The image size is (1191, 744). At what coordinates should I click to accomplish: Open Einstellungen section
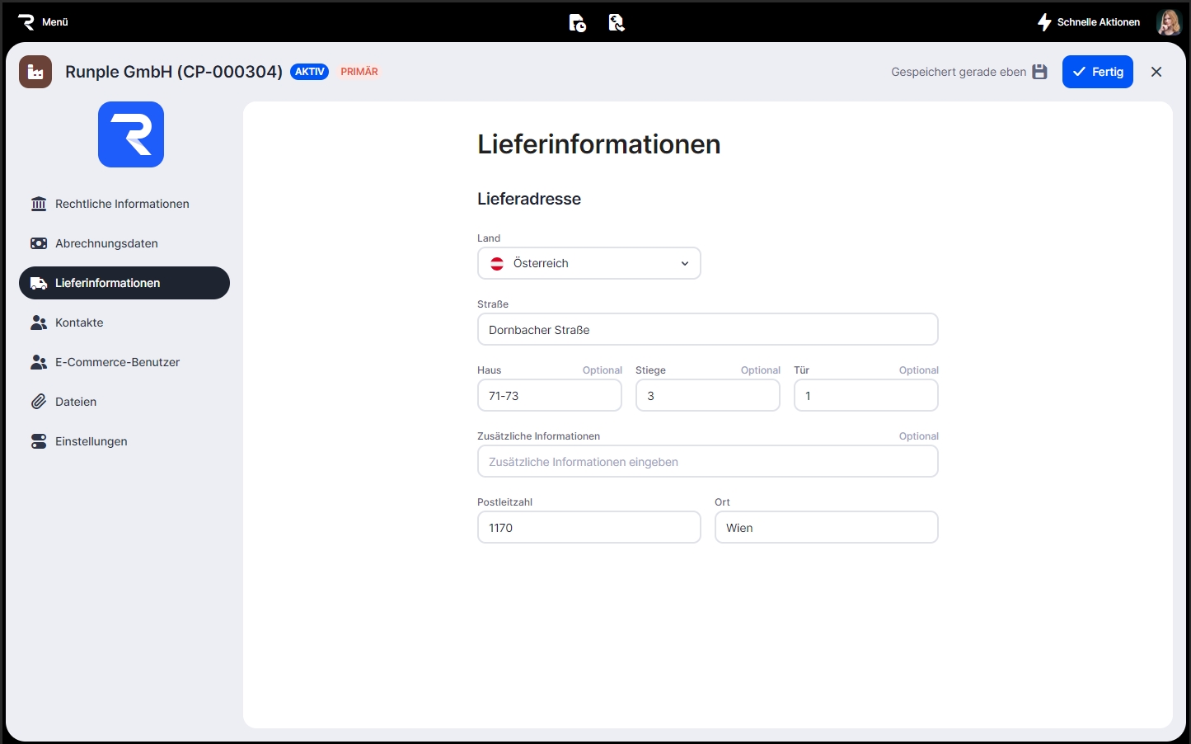tap(91, 441)
